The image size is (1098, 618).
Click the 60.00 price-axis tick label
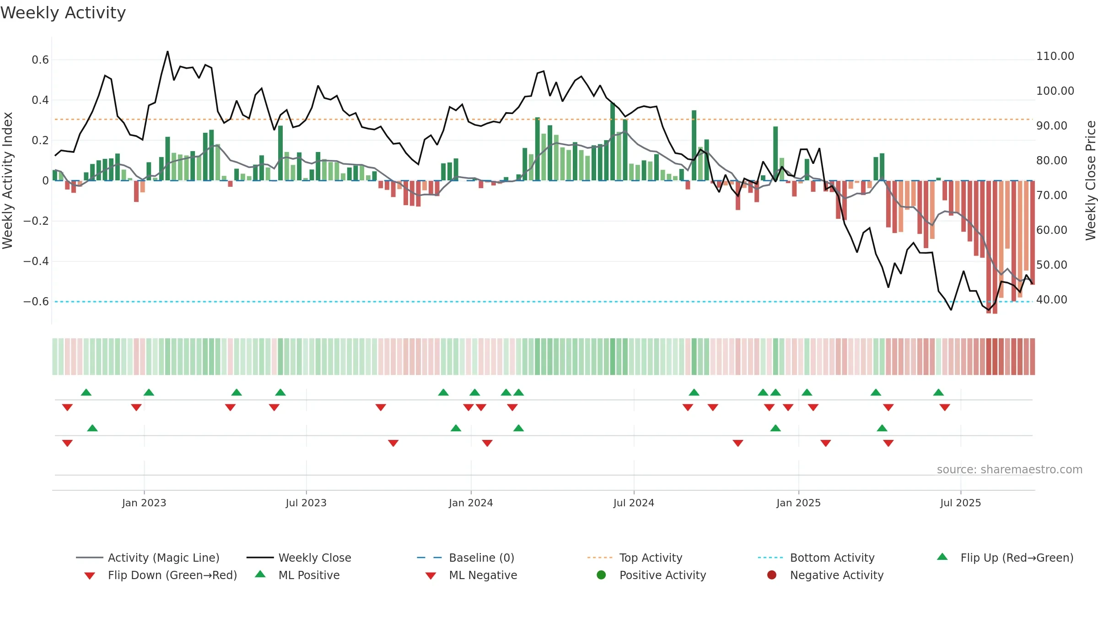point(1052,230)
